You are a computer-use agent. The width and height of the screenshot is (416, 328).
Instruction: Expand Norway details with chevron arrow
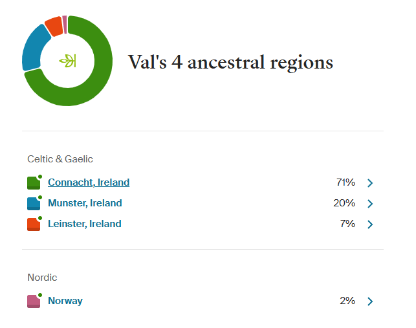pyautogui.click(x=370, y=301)
